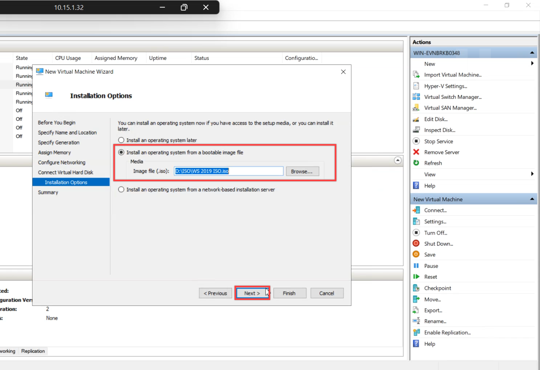Click the green Refresh icon
Screen dimensions: 540x370
click(416, 163)
